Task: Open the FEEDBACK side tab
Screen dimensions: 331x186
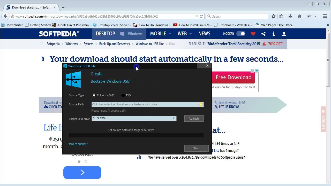Action: tap(323, 119)
